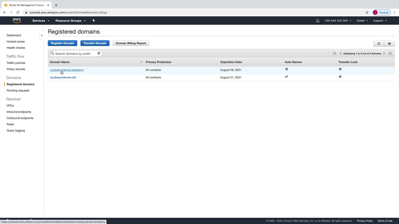Go to last page of domains
Image resolution: width=399 pixels, height=224 pixels.
coord(390,54)
